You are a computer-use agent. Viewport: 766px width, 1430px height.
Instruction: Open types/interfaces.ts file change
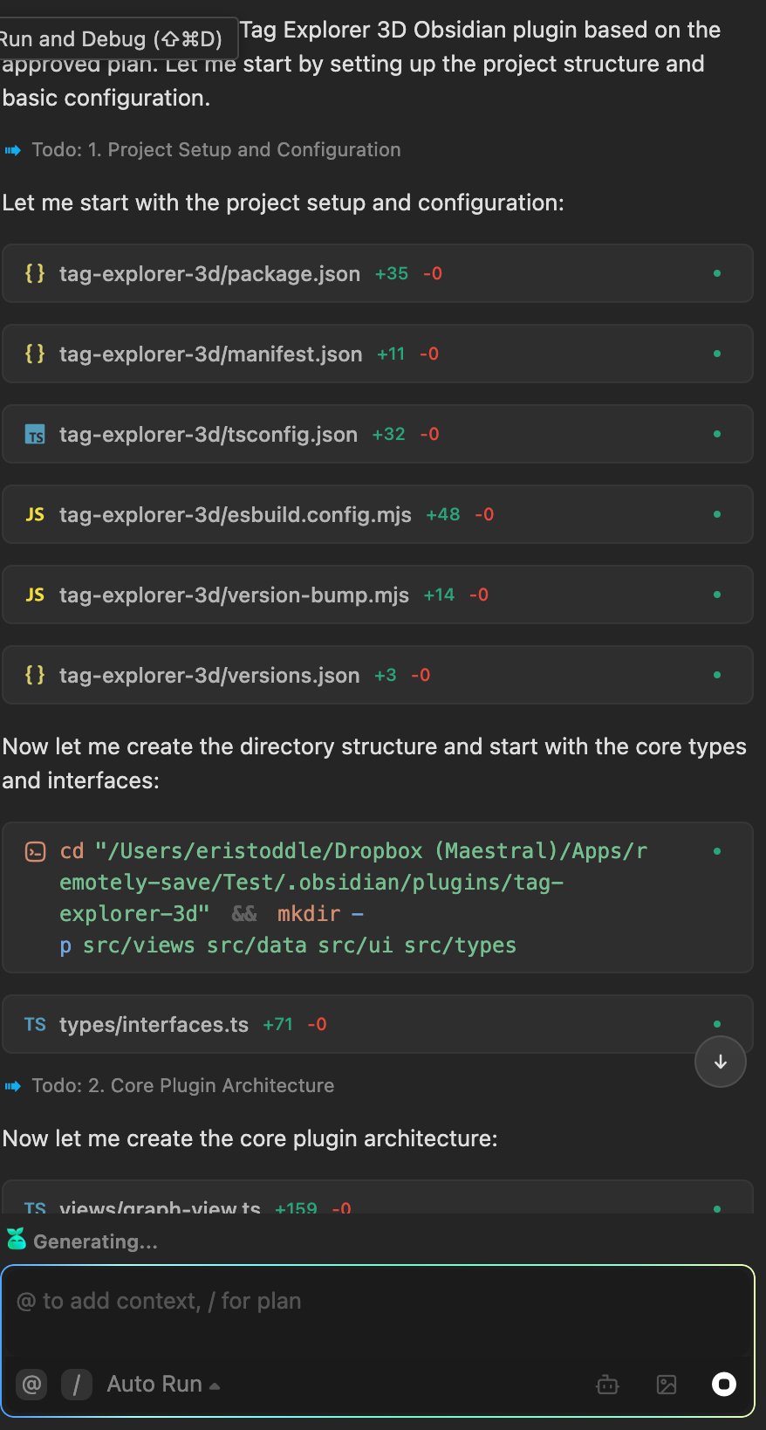[154, 1025]
